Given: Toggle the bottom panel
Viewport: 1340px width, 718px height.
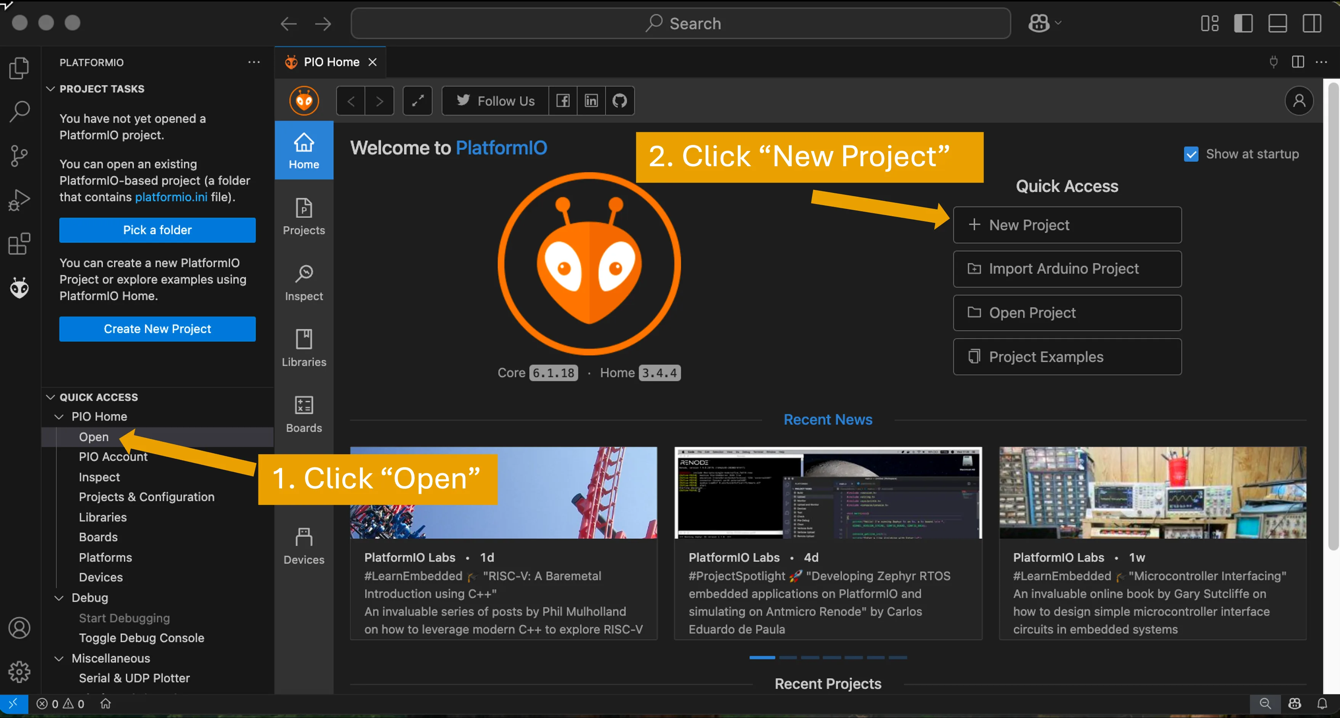Looking at the screenshot, I should point(1277,23).
